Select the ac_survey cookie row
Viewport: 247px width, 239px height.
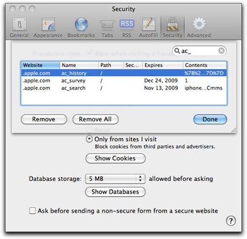click(124, 81)
